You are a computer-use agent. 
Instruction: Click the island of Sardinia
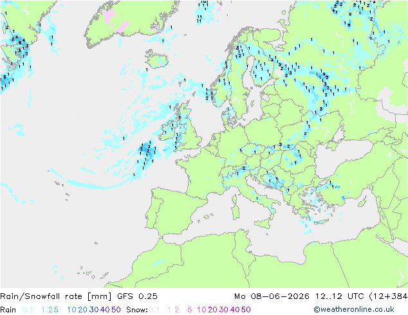pyautogui.click(x=236, y=211)
